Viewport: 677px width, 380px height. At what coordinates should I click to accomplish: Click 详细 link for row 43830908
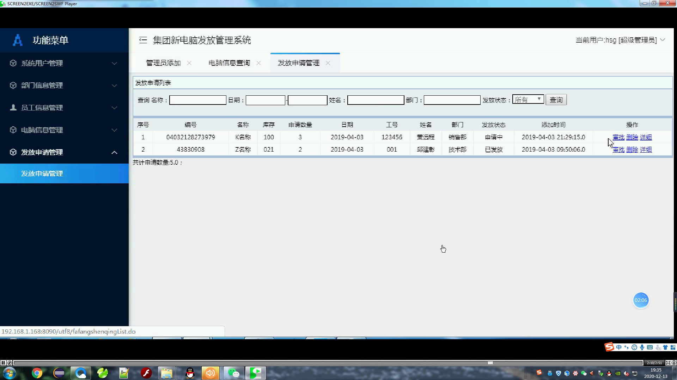646,150
